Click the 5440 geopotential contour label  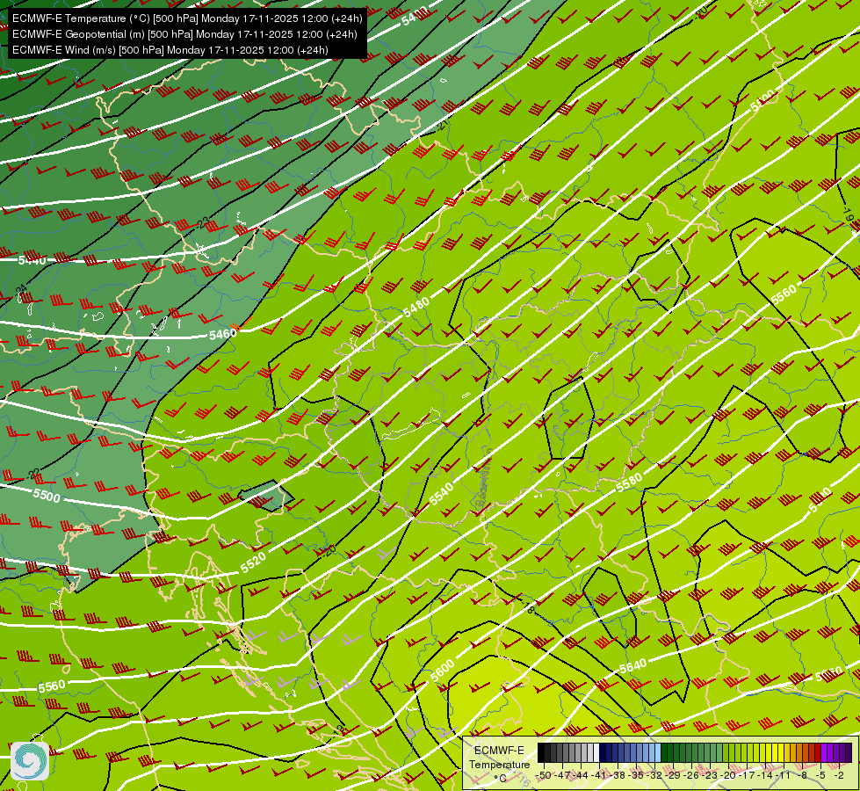click(x=33, y=260)
